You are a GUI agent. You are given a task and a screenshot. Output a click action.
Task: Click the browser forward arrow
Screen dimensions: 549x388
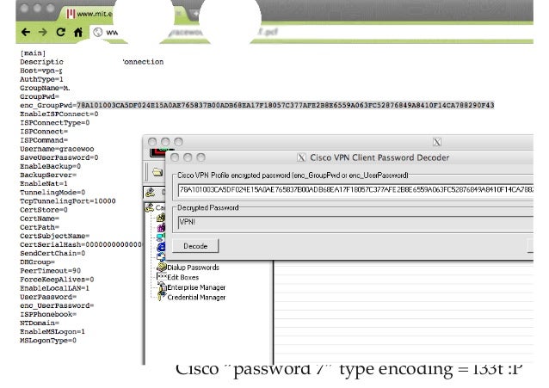pyautogui.click(x=43, y=32)
